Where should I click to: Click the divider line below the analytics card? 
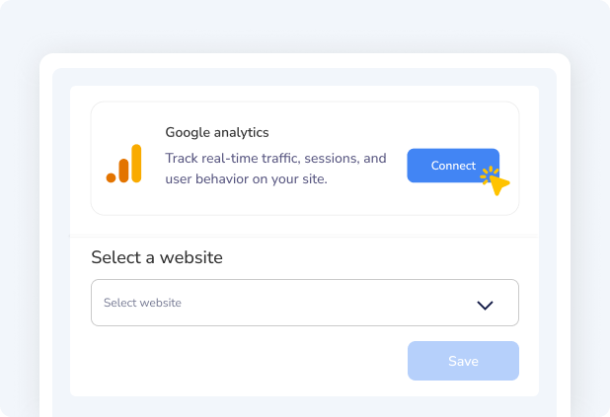click(x=304, y=237)
